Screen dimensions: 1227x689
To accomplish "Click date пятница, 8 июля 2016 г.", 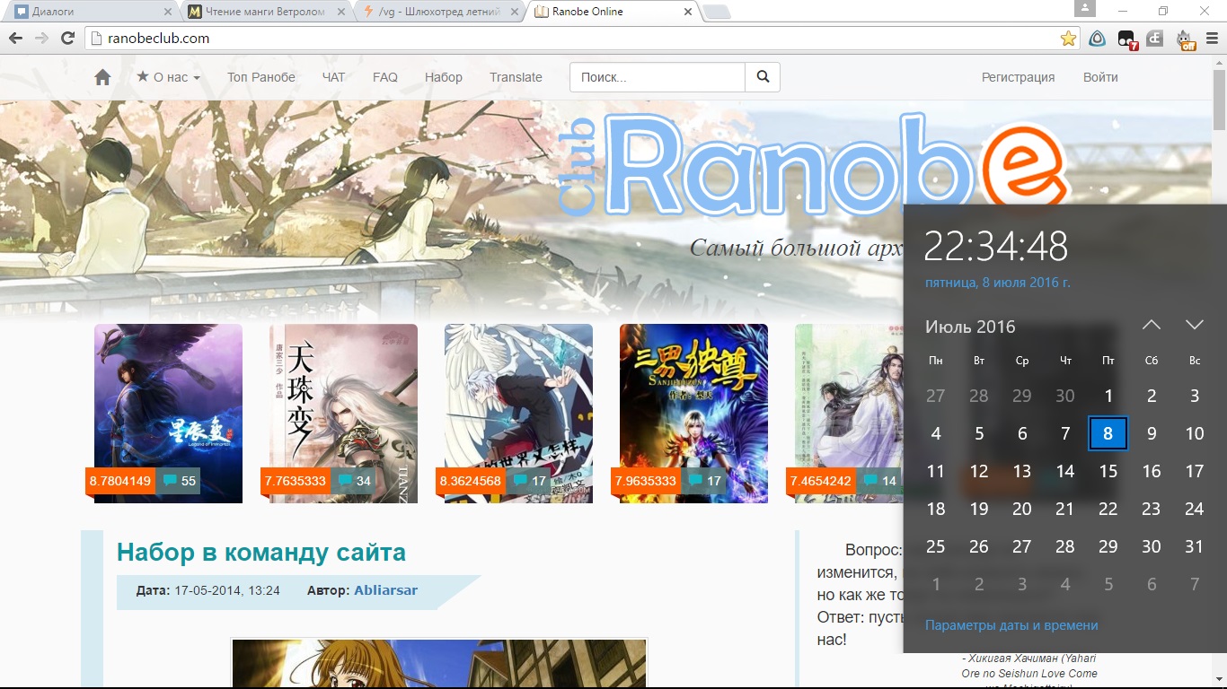I will tap(997, 283).
